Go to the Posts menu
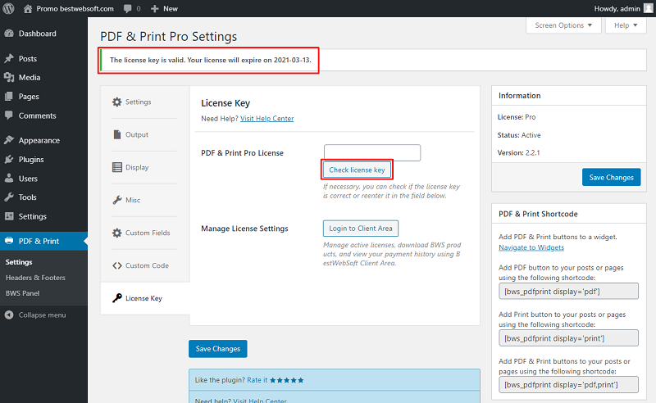Screen dimensions: 656x403 [x=43, y=58]
